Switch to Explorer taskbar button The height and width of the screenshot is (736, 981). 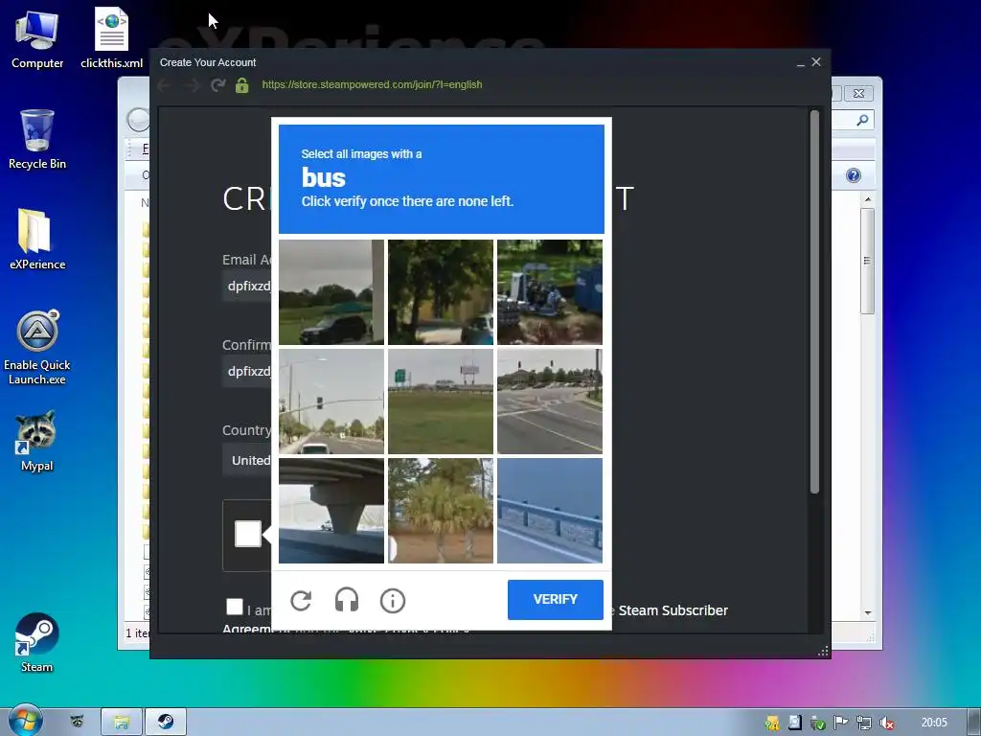pos(122,723)
